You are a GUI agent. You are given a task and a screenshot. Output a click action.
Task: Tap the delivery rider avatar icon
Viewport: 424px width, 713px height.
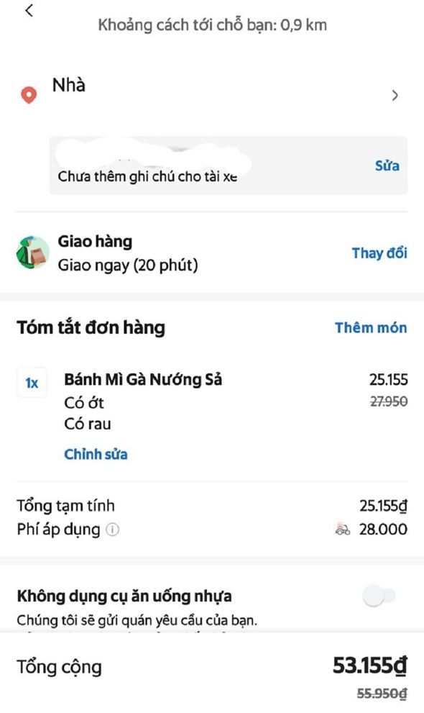tap(32, 253)
